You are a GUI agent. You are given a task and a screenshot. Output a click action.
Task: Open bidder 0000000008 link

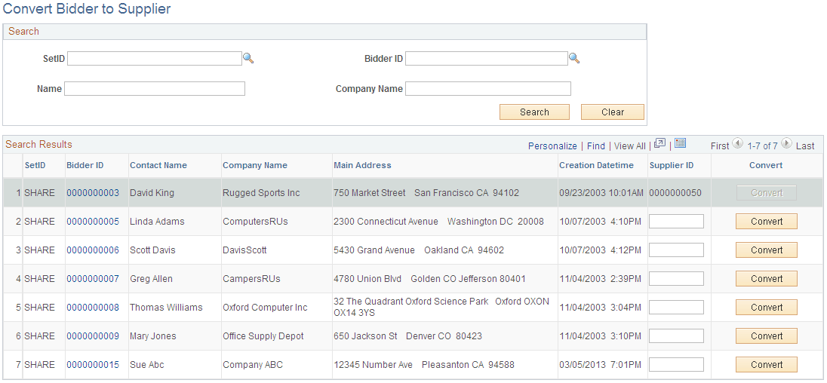click(93, 307)
